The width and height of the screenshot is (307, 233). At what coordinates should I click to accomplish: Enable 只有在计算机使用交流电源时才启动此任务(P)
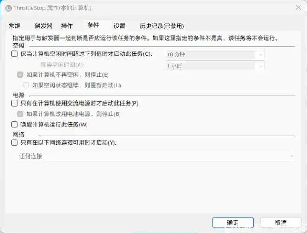coord(14,103)
